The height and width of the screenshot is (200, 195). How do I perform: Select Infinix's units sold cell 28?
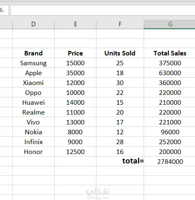tap(120, 142)
